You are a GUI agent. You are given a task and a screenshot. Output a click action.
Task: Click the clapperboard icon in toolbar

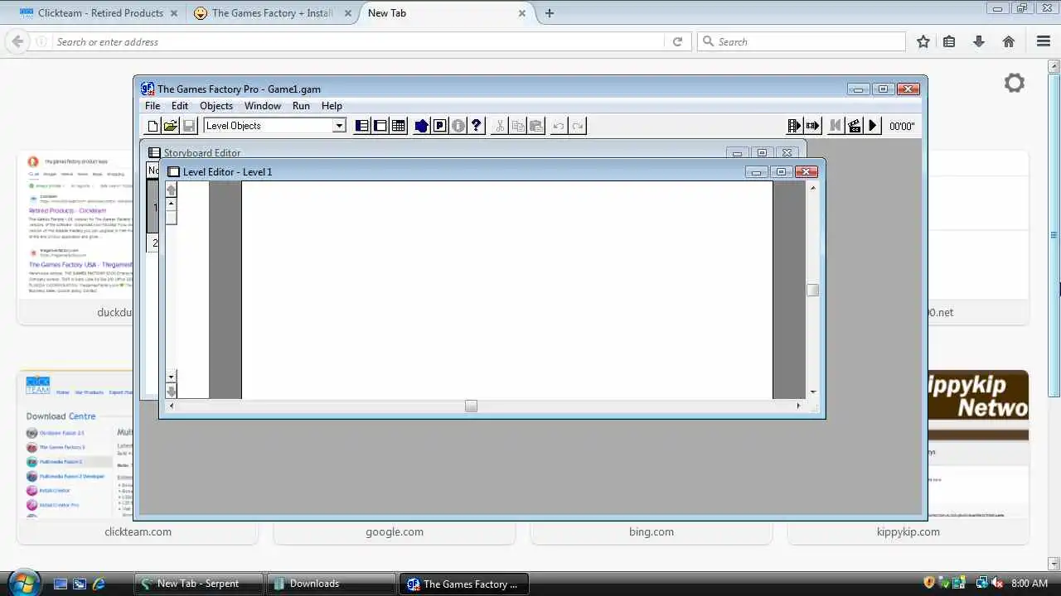[854, 126]
